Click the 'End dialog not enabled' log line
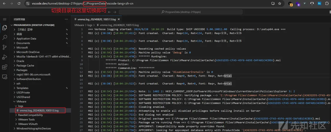This screenshot has height=132, width=331. (131, 115)
